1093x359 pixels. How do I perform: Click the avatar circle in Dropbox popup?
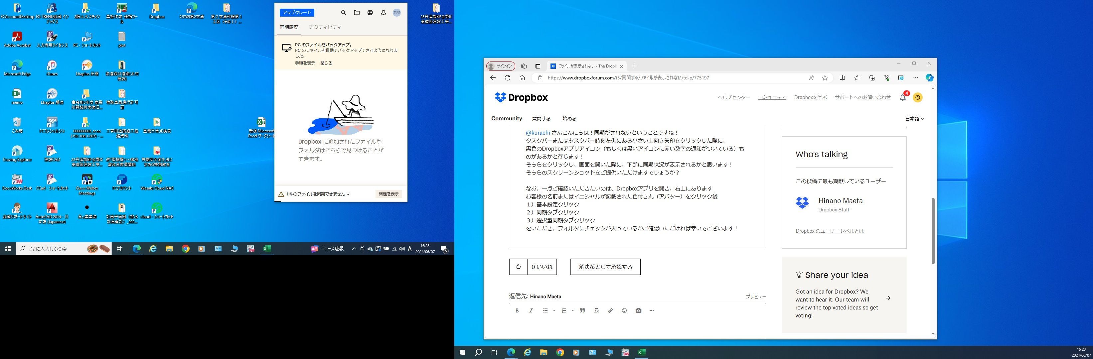[397, 13]
